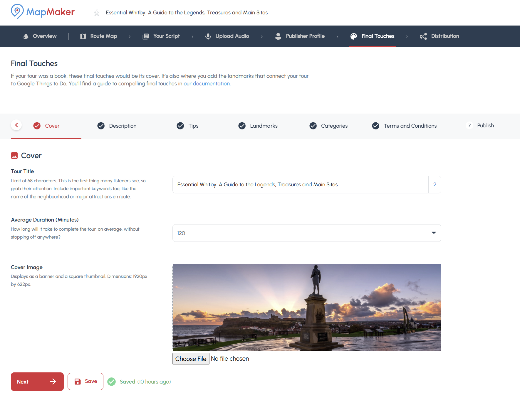Open the Overview nav item
The width and height of the screenshot is (520, 395).
(40, 36)
